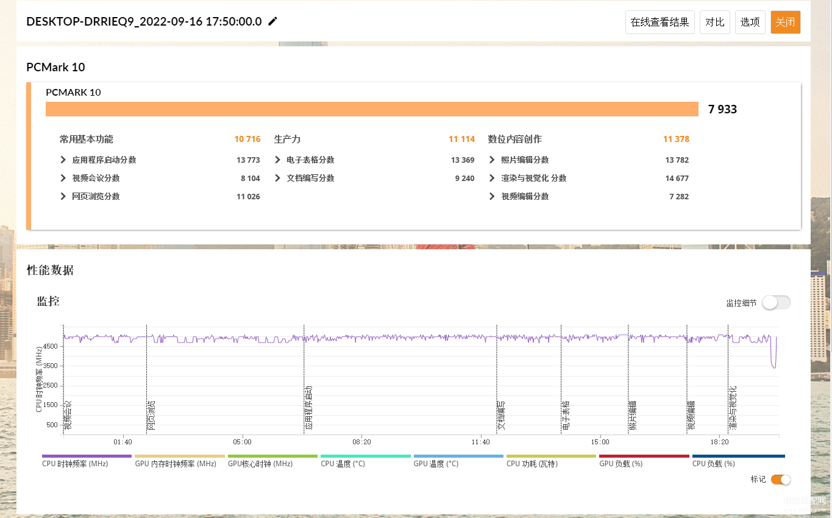832x518 pixels.
Task: Click the 对比 compare button
Action: [714, 22]
